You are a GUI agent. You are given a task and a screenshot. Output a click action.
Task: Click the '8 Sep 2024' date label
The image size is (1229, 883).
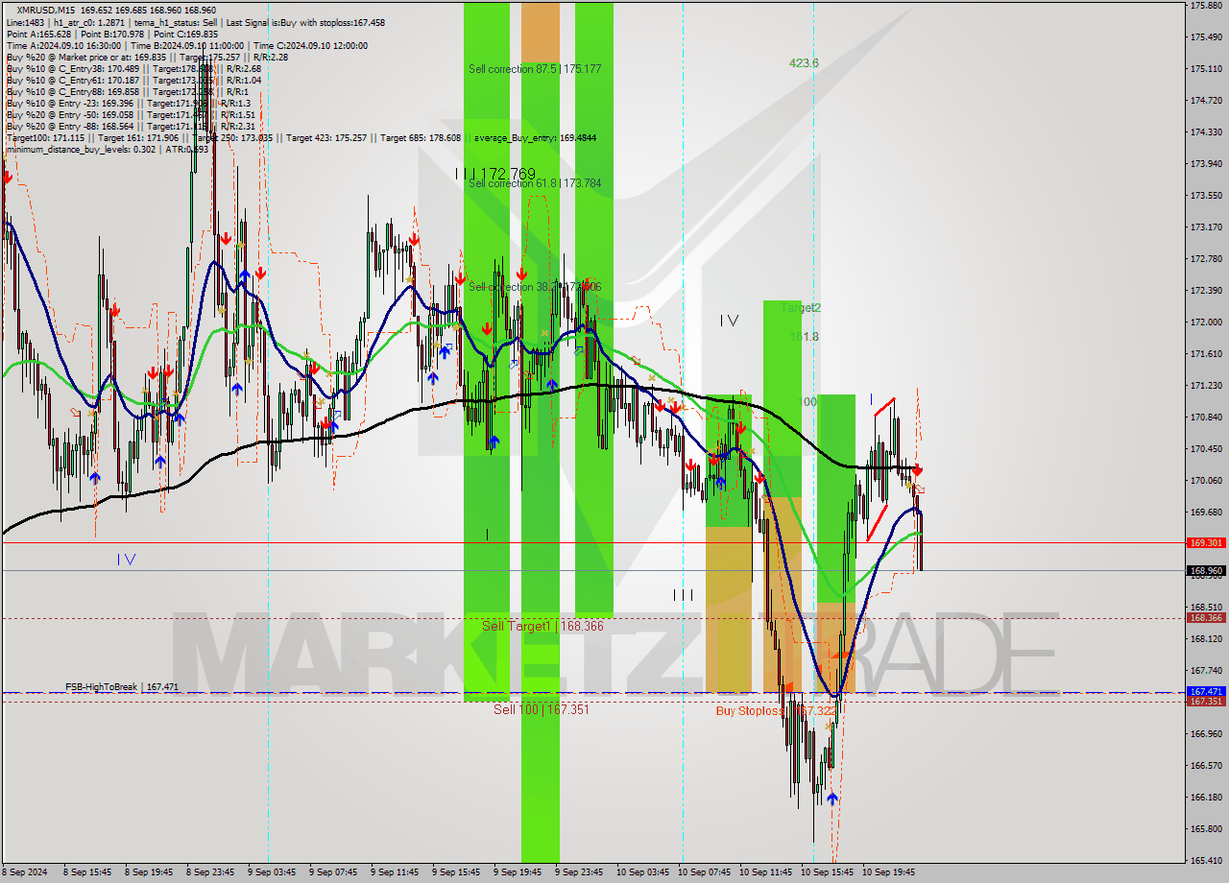25,873
